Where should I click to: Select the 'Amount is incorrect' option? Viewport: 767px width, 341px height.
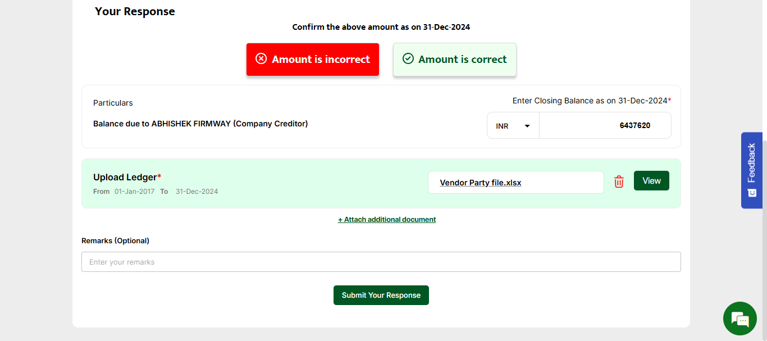pyautogui.click(x=313, y=60)
